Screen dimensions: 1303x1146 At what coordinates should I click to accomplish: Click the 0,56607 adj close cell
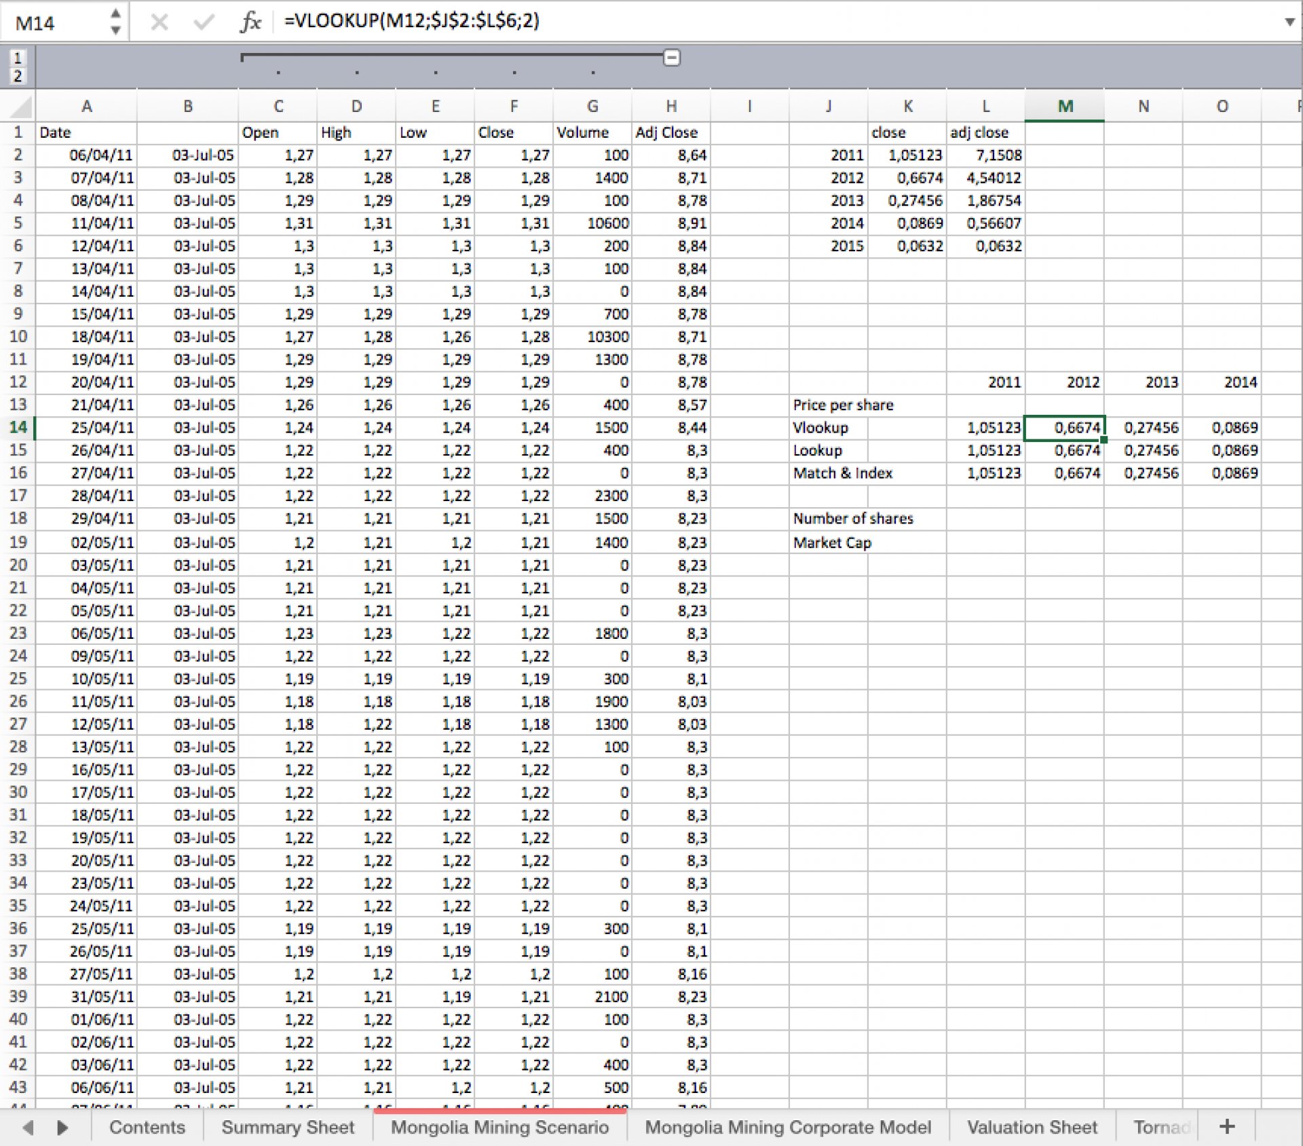(985, 223)
